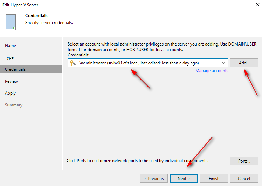
Task: Go to the Apply step
Action: 11,93
